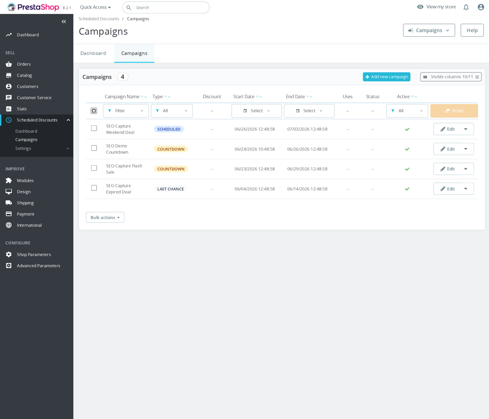Expand row actions for SEO Capture Weekend Deal
Screen dimensions: 489x419
pyautogui.click(x=465, y=129)
